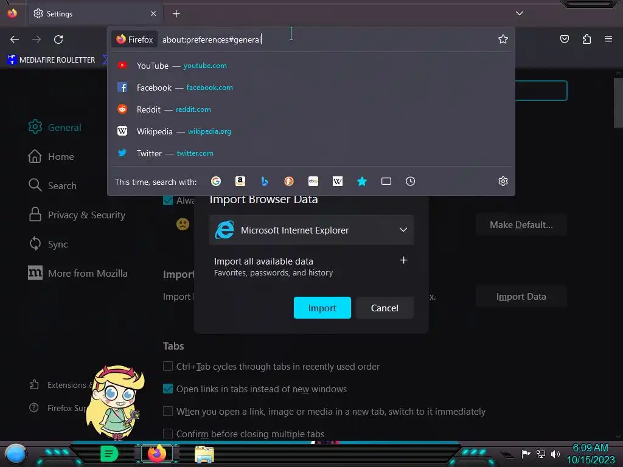Search with Amazon this time
The width and height of the screenshot is (623, 467).
pos(240,181)
